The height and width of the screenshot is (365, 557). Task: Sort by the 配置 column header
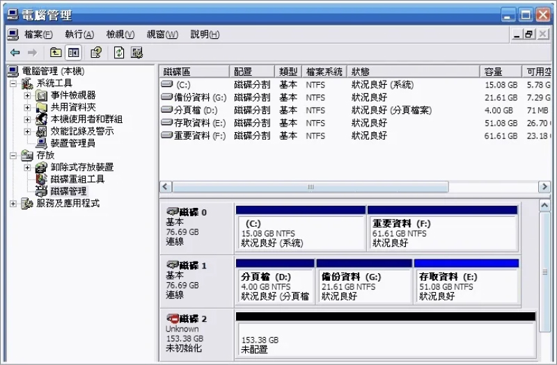click(252, 72)
